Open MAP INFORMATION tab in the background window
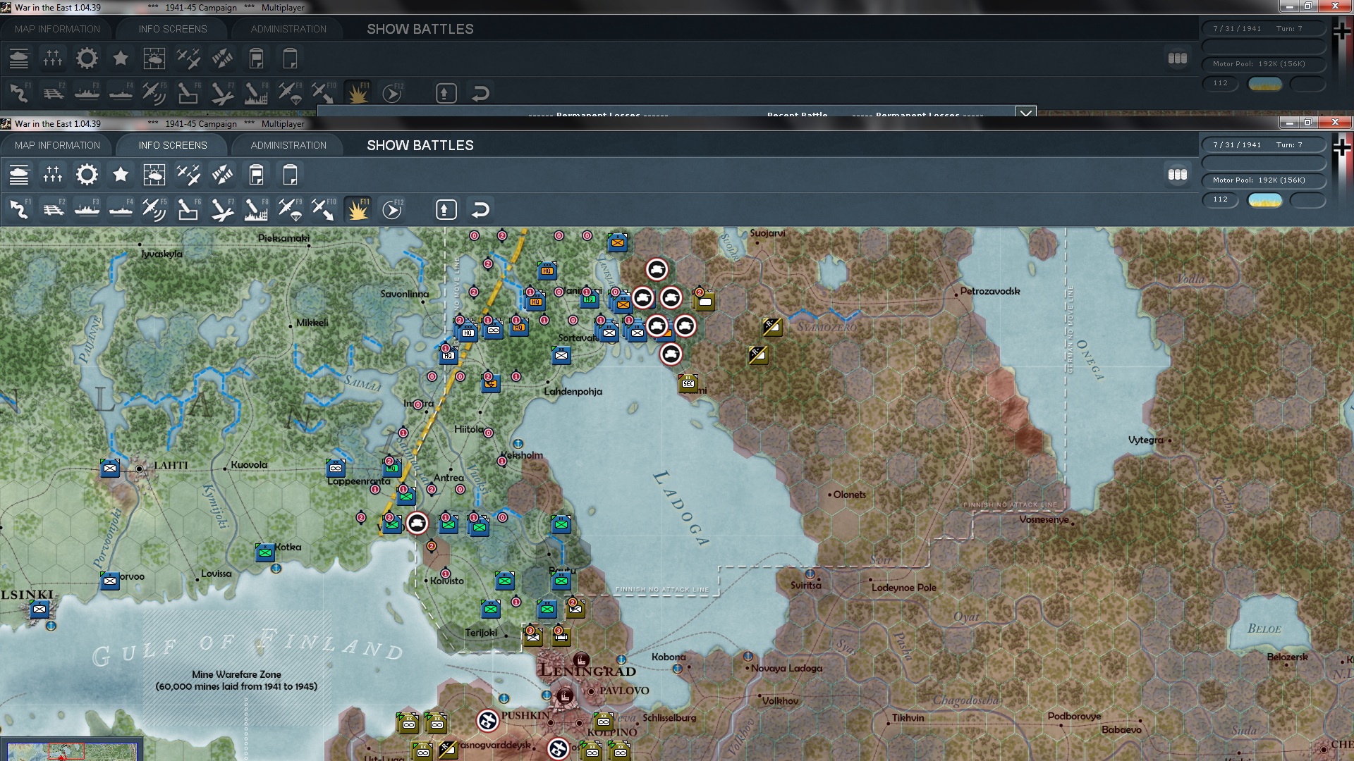Viewport: 1354px width, 761px height. [x=58, y=29]
